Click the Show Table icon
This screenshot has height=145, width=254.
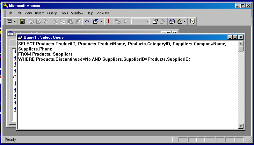[118, 21]
